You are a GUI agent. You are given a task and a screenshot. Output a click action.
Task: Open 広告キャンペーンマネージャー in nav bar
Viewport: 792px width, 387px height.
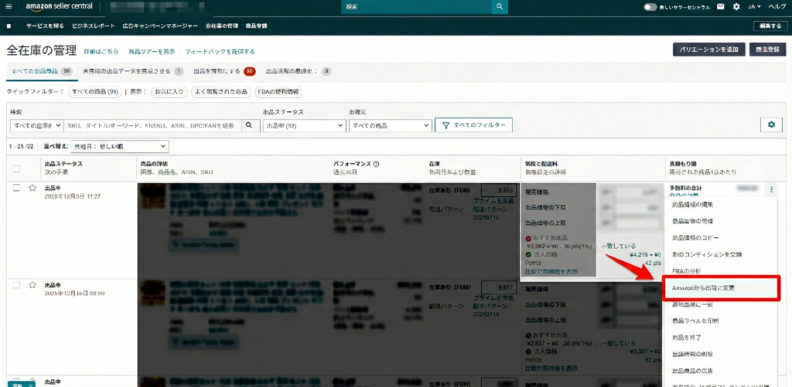[x=160, y=25]
